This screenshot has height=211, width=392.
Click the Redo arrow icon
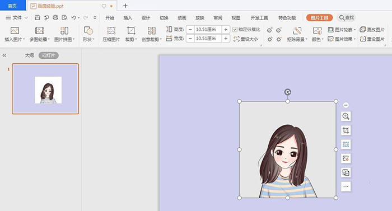tap(86, 17)
